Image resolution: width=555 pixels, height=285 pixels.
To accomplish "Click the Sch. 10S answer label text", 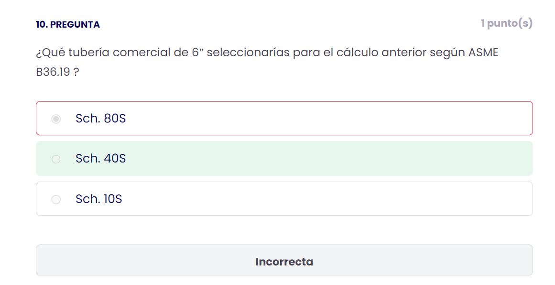I will click(99, 199).
